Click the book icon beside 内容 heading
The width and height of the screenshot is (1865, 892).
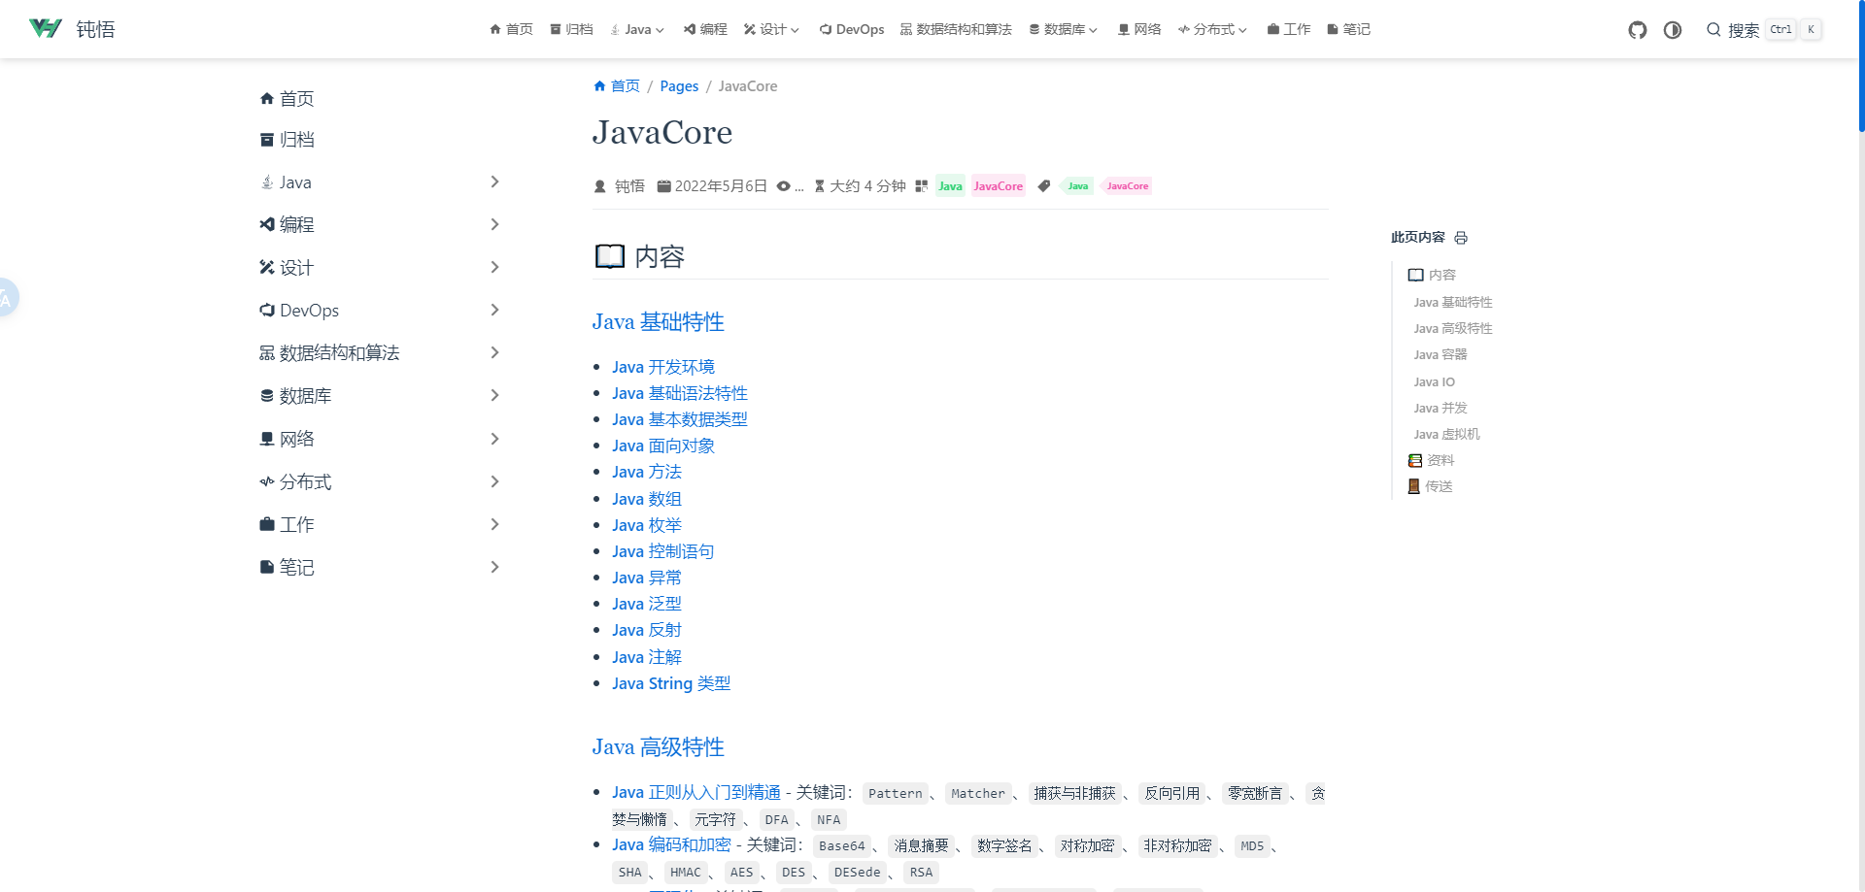coord(610,257)
